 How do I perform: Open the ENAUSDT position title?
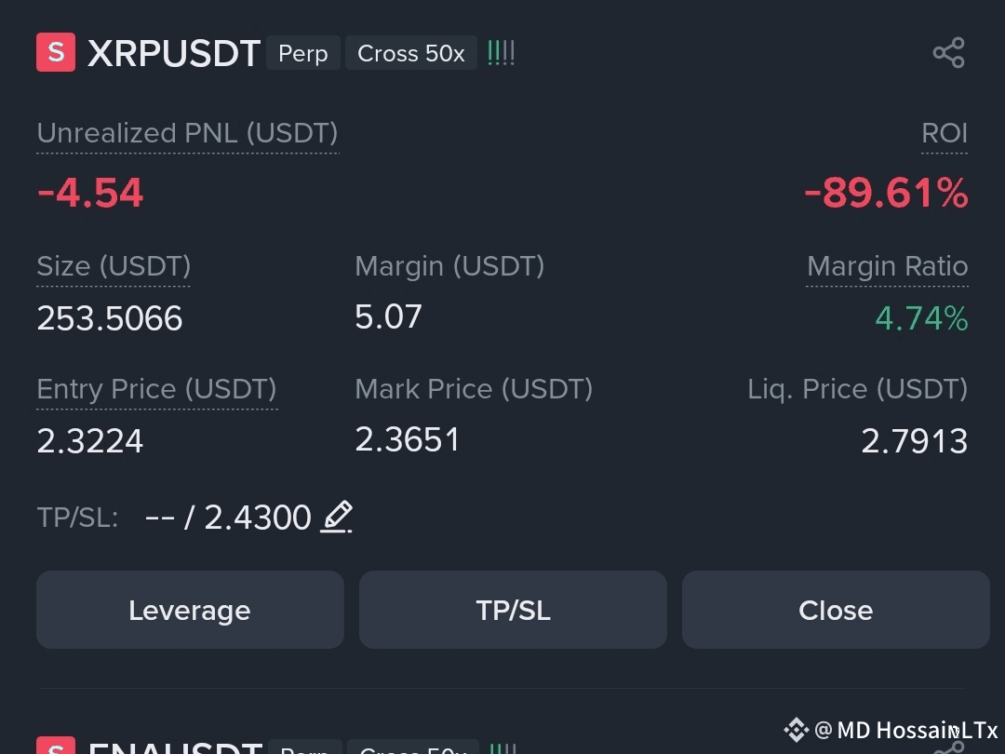click(x=175, y=747)
